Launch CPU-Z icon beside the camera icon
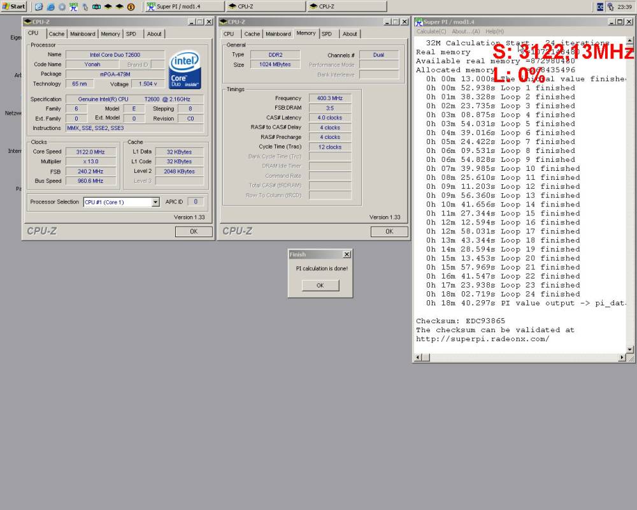Image resolution: width=637 pixels, height=510 pixels. [108, 6]
